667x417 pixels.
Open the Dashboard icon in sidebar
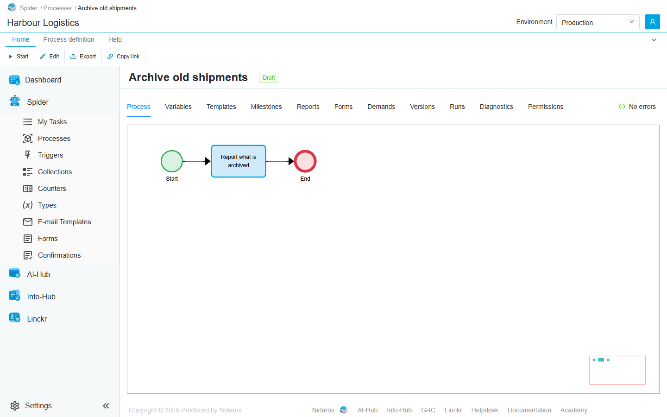(x=15, y=80)
